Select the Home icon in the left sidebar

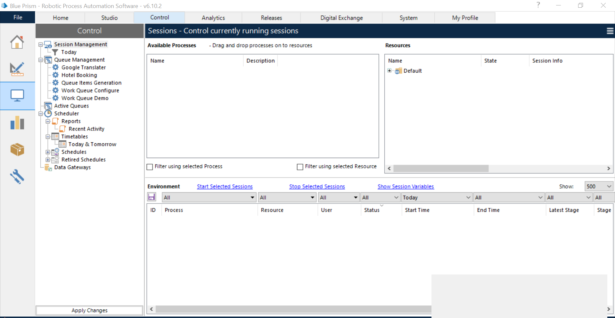tap(17, 42)
